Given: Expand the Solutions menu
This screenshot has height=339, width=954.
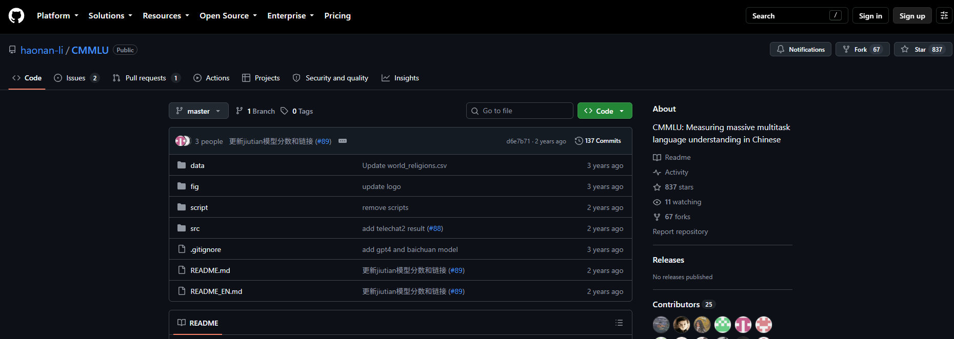Looking at the screenshot, I should 110,15.
